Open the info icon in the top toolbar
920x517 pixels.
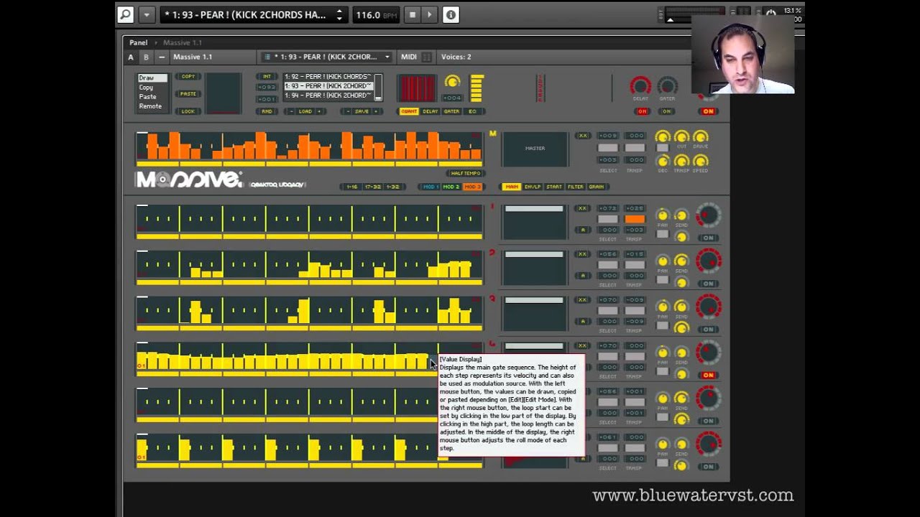coord(451,14)
